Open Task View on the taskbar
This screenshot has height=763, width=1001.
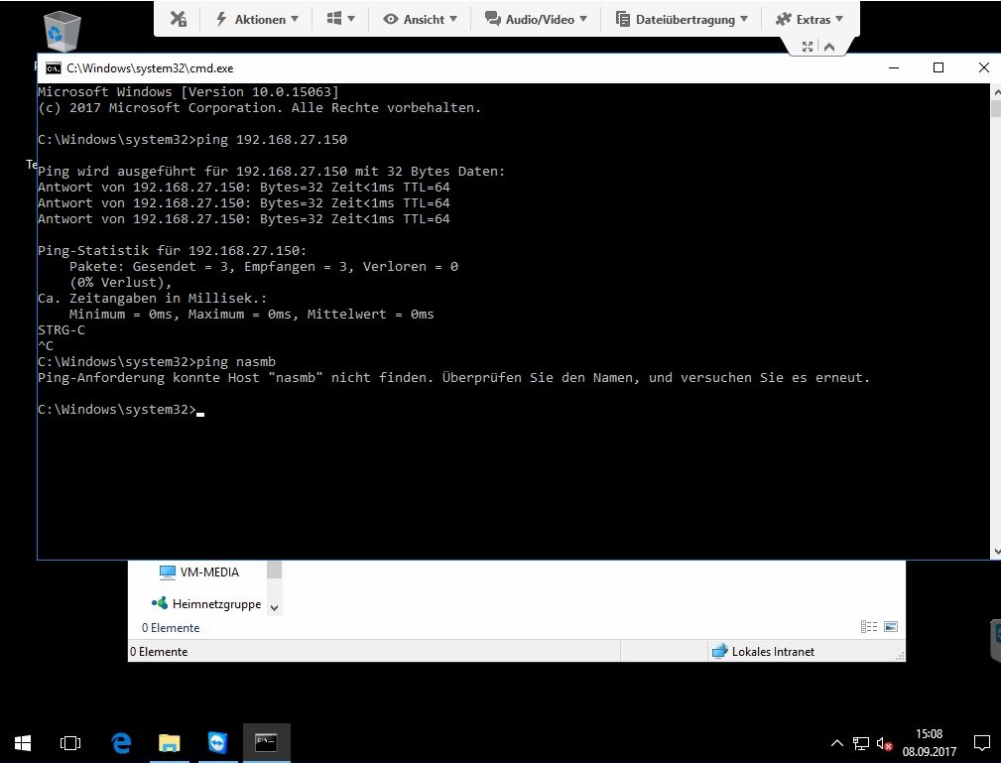pyautogui.click(x=70, y=743)
